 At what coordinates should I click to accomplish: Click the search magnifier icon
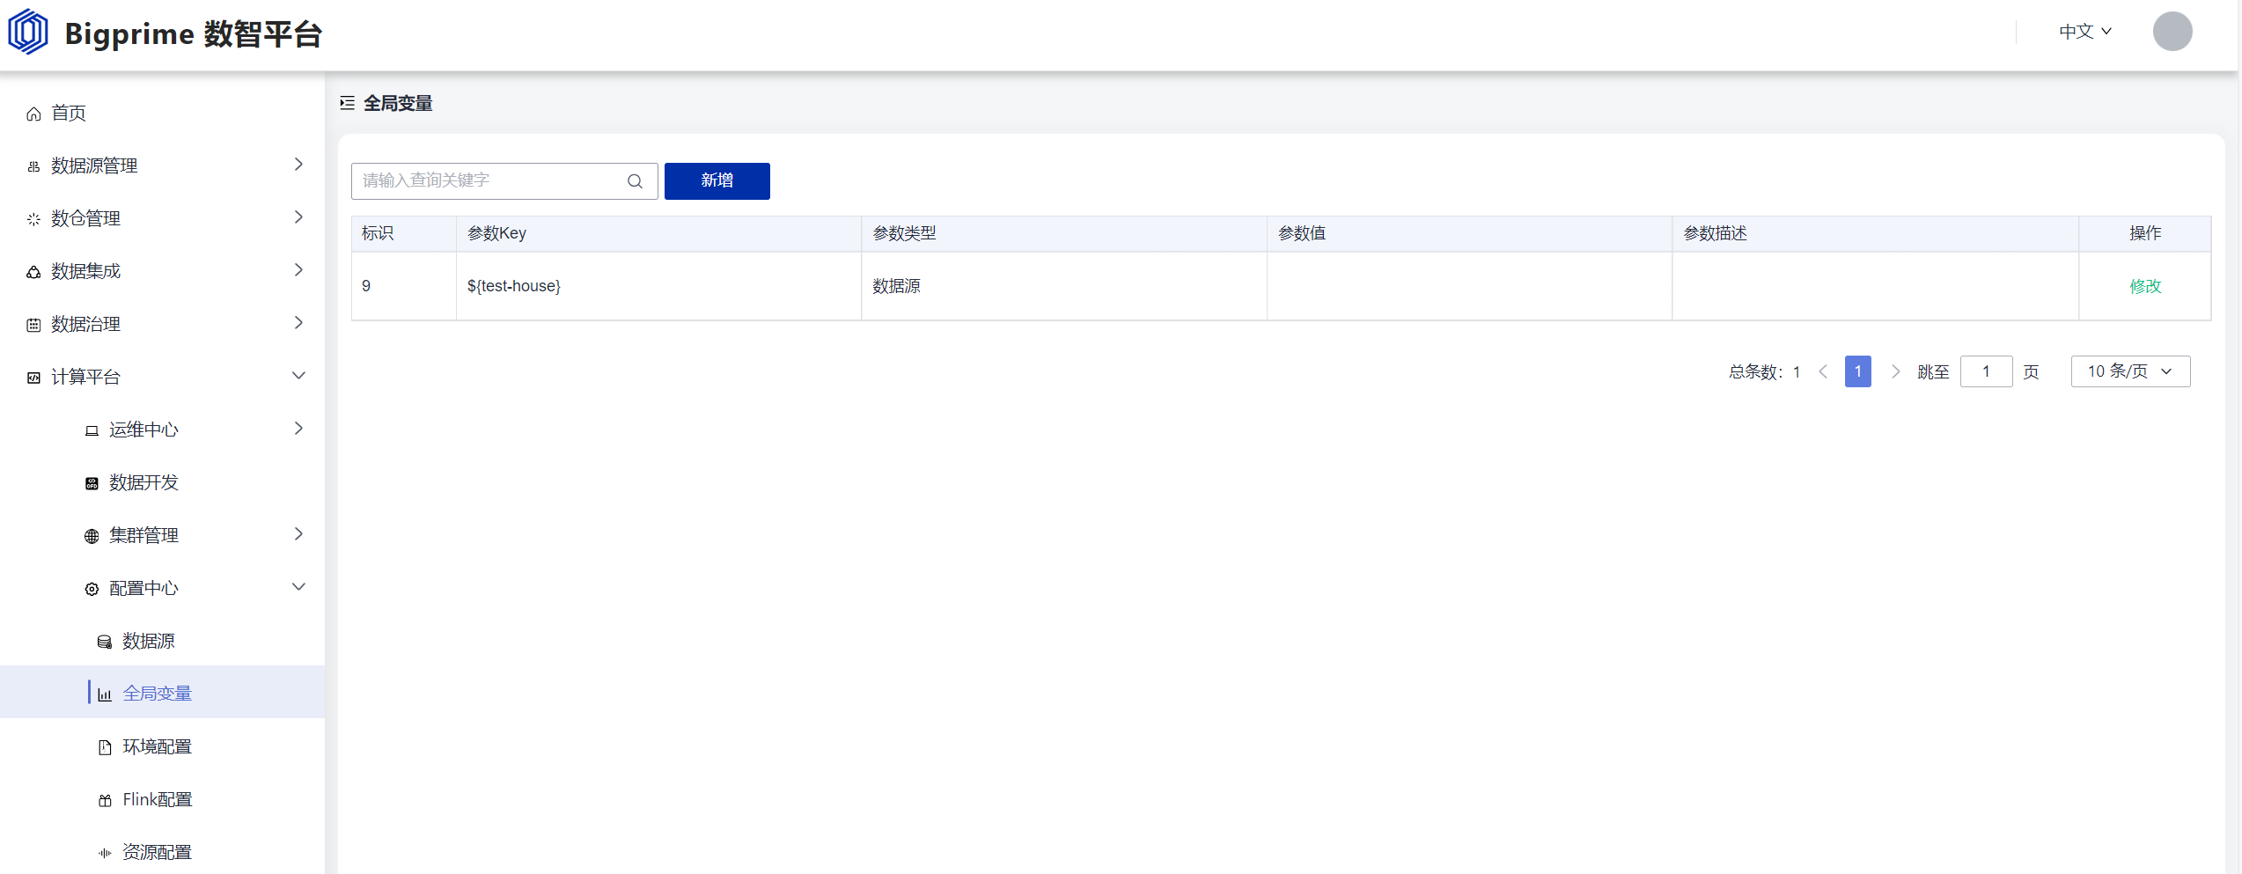point(635,181)
